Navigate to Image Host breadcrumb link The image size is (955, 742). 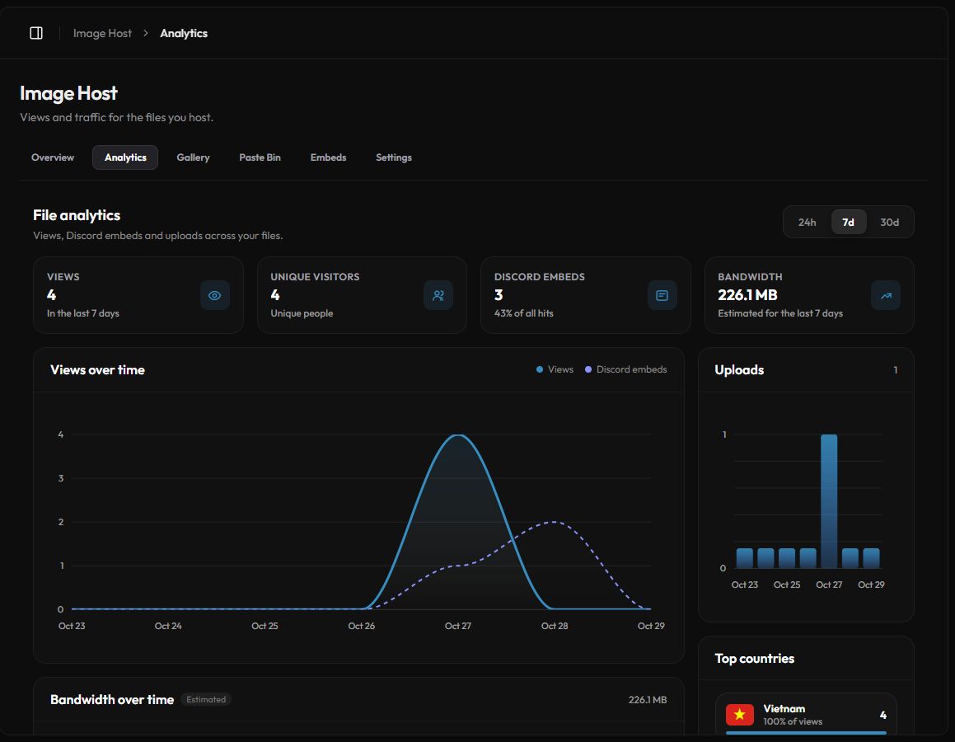tap(102, 33)
